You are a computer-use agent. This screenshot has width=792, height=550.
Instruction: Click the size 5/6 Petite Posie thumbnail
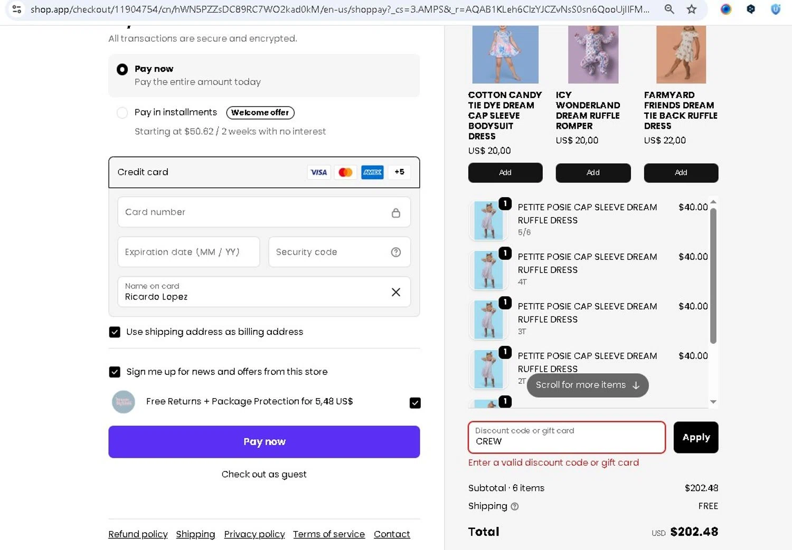pyautogui.click(x=488, y=220)
